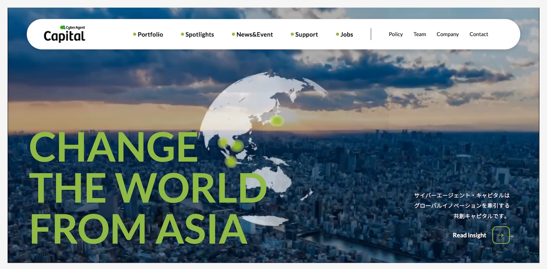Open the Spotlights menu item
The height and width of the screenshot is (269, 547).
tap(197, 34)
